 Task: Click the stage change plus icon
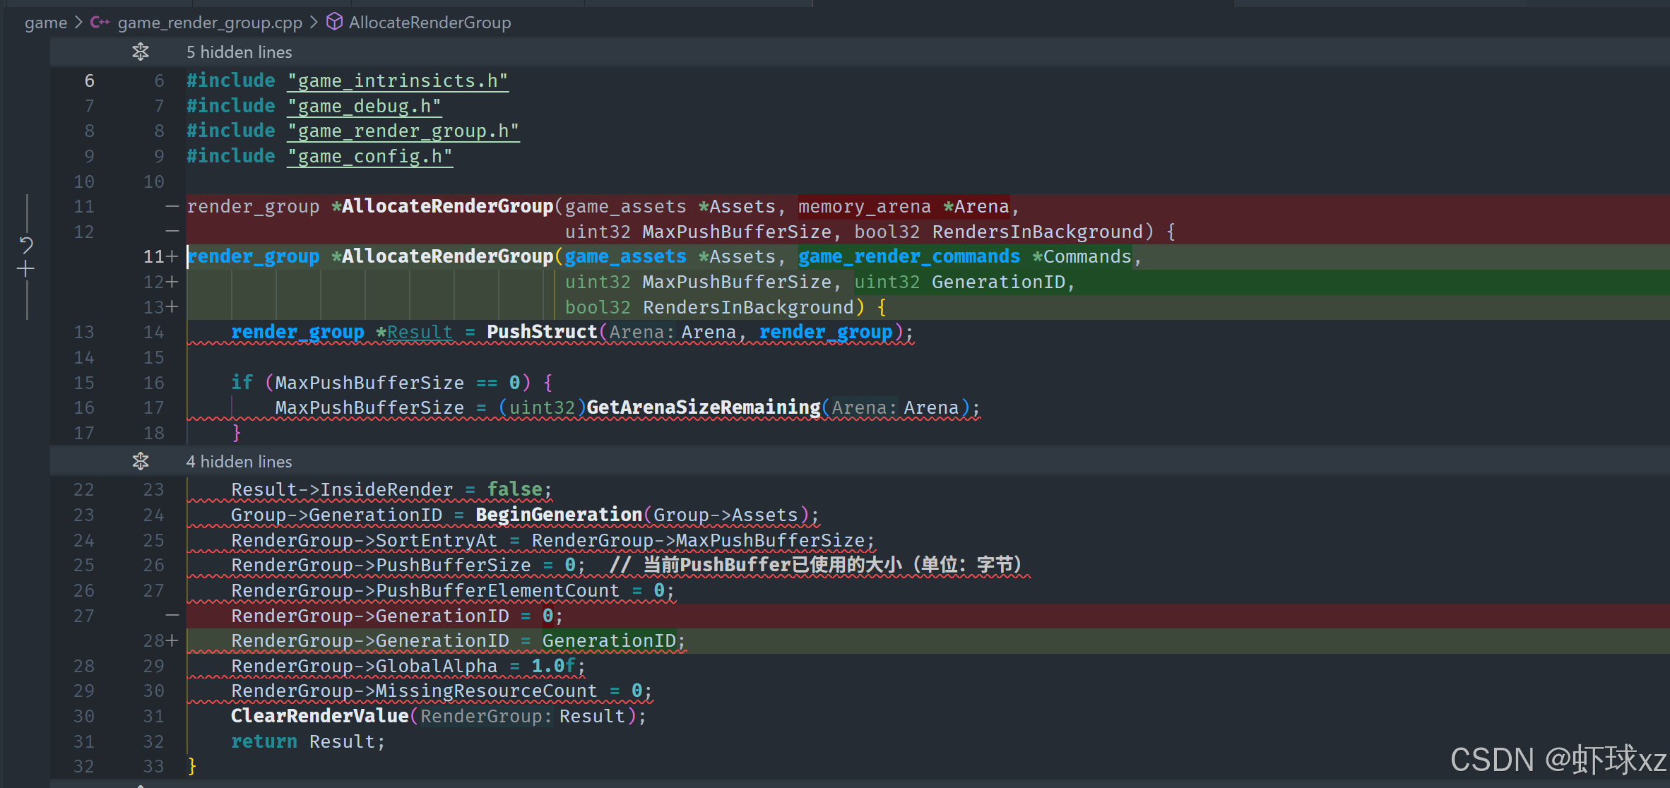[26, 269]
